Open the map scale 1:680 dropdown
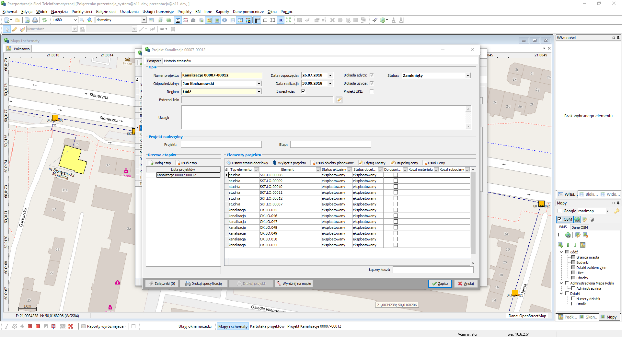The height and width of the screenshot is (337, 622). (x=75, y=20)
